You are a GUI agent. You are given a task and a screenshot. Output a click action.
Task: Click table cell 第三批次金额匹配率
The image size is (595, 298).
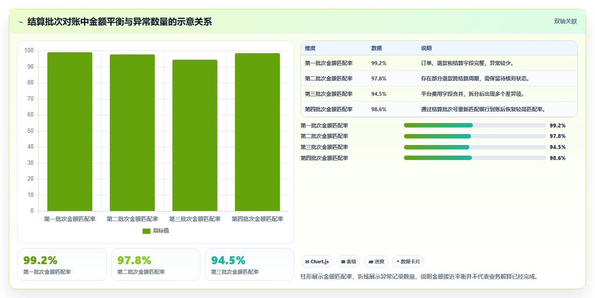point(329,94)
